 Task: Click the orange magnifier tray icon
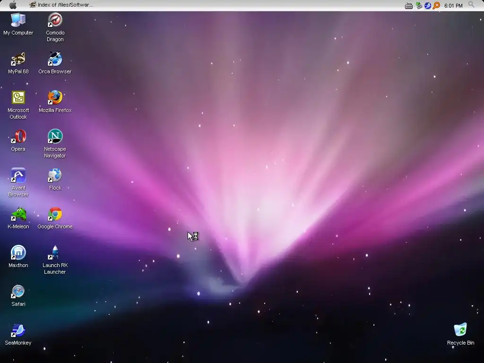coord(436,6)
